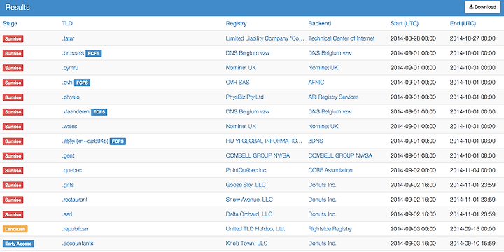Click the FCFS badge next to .vlaanderen
Image resolution: width=504 pixels, height=252 pixels.
pos(99,112)
